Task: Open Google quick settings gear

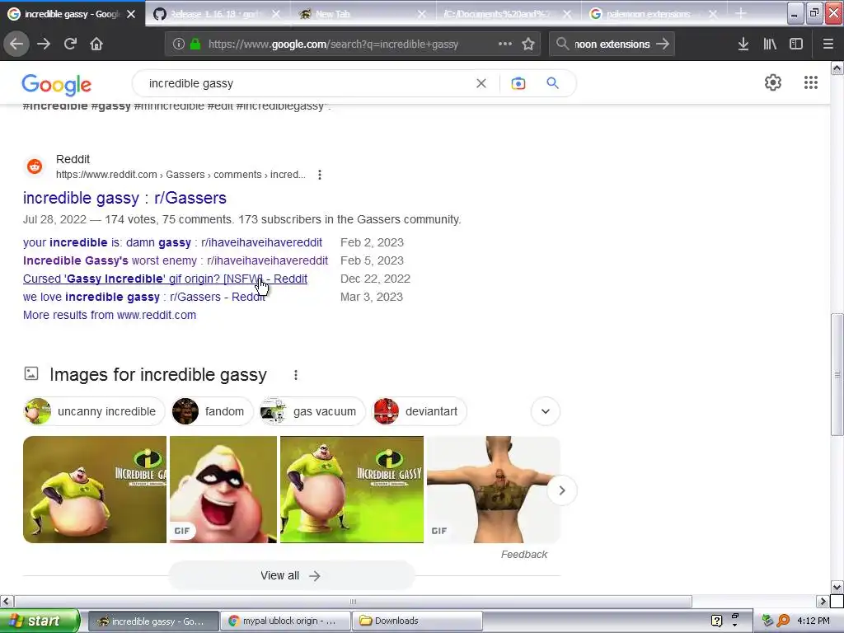Action: (x=773, y=82)
